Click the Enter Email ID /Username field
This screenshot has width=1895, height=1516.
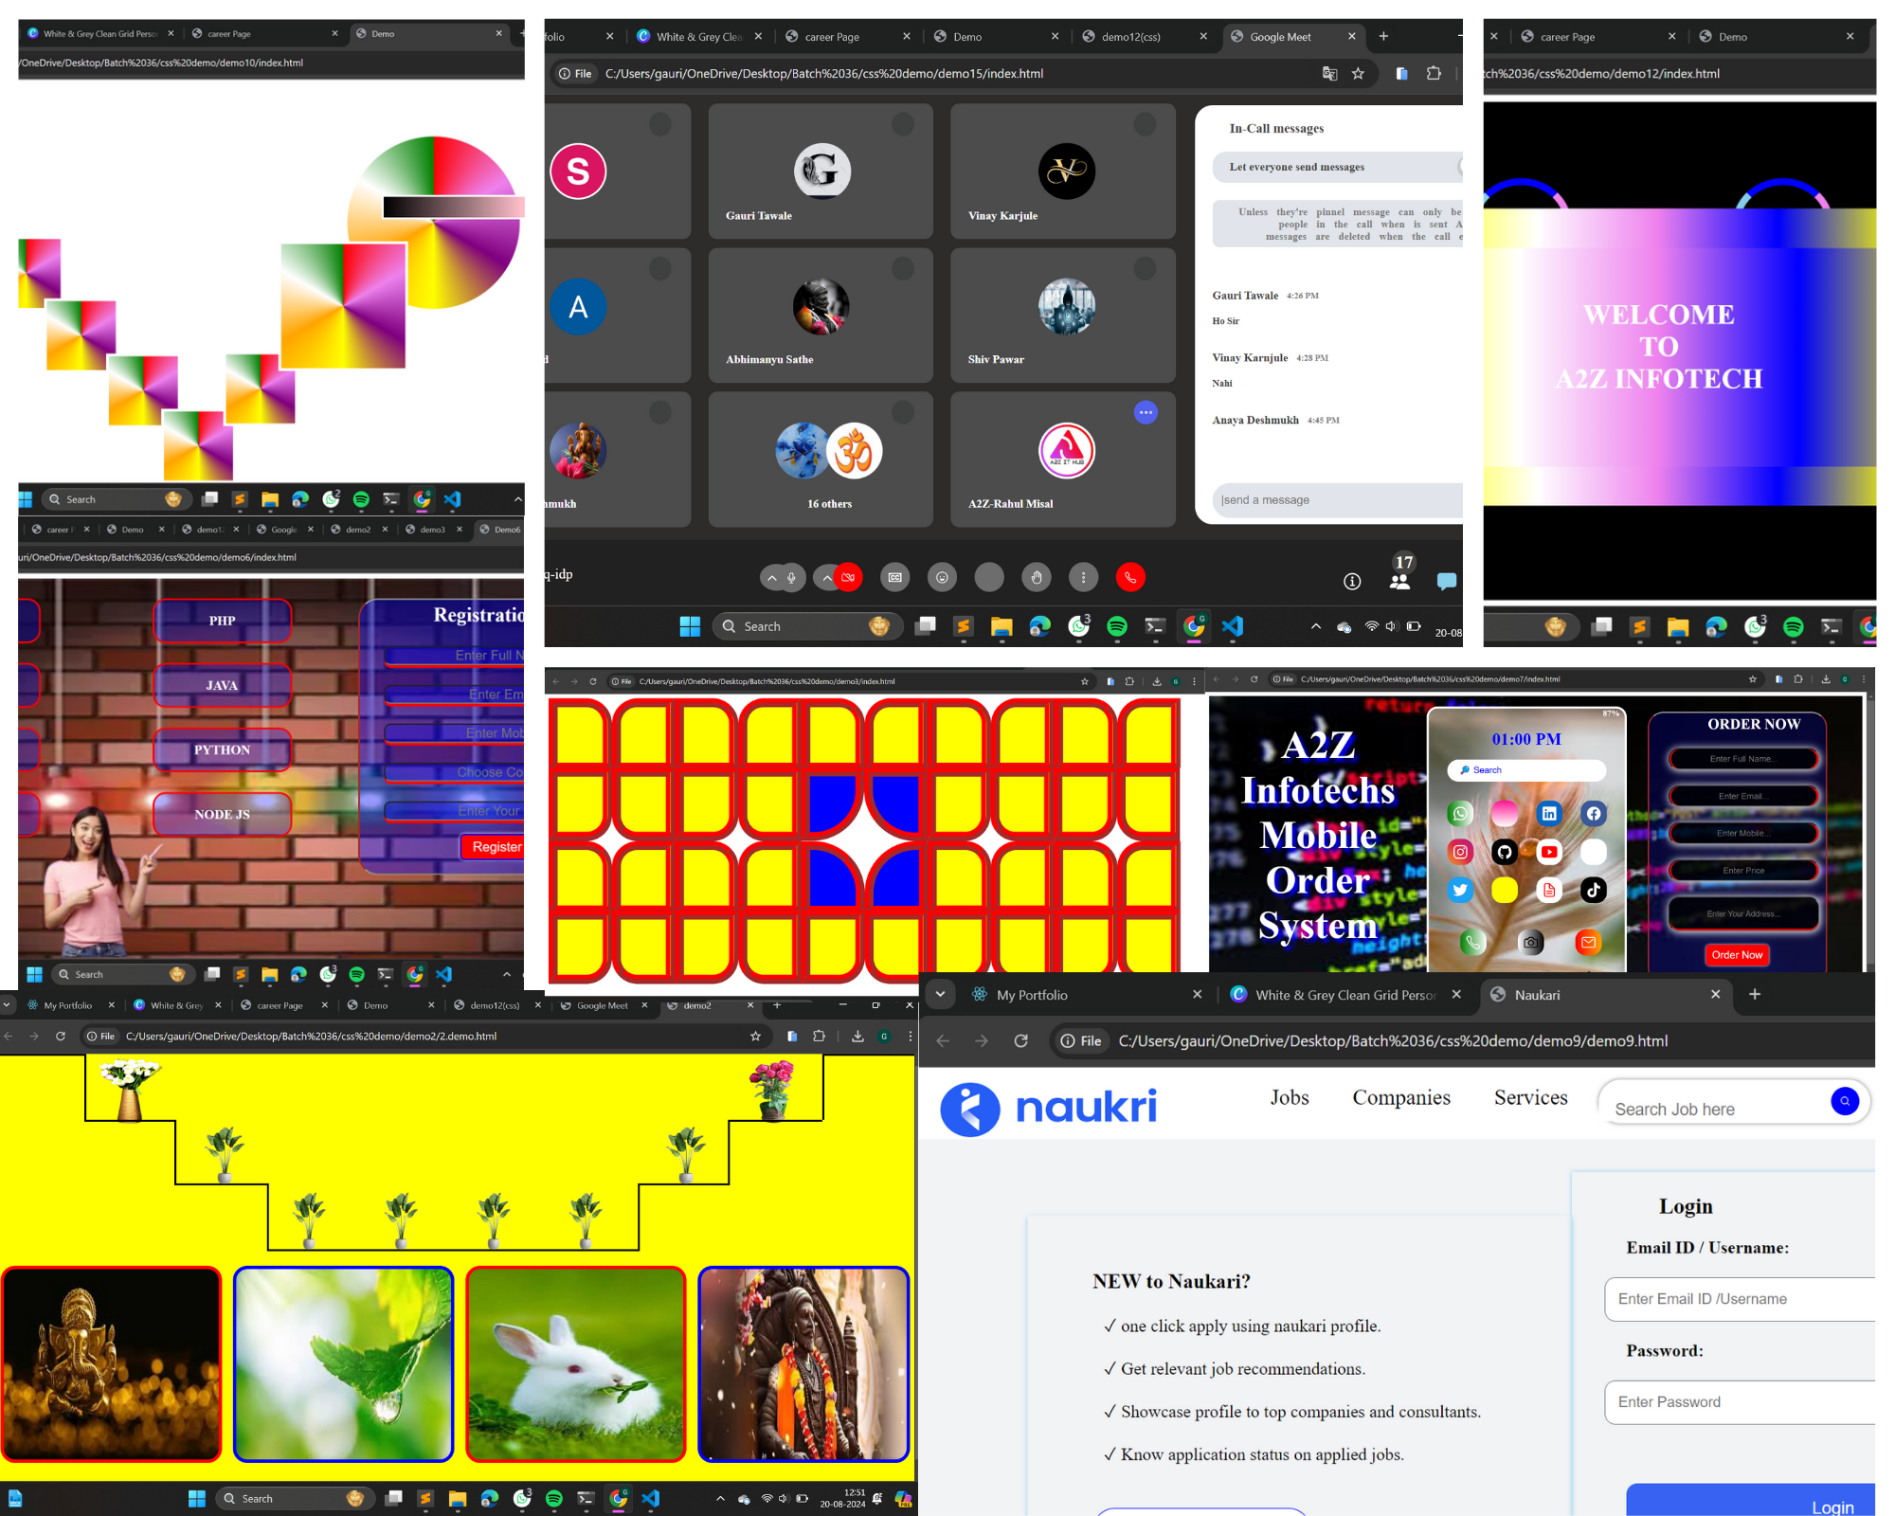click(1740, 1299)
